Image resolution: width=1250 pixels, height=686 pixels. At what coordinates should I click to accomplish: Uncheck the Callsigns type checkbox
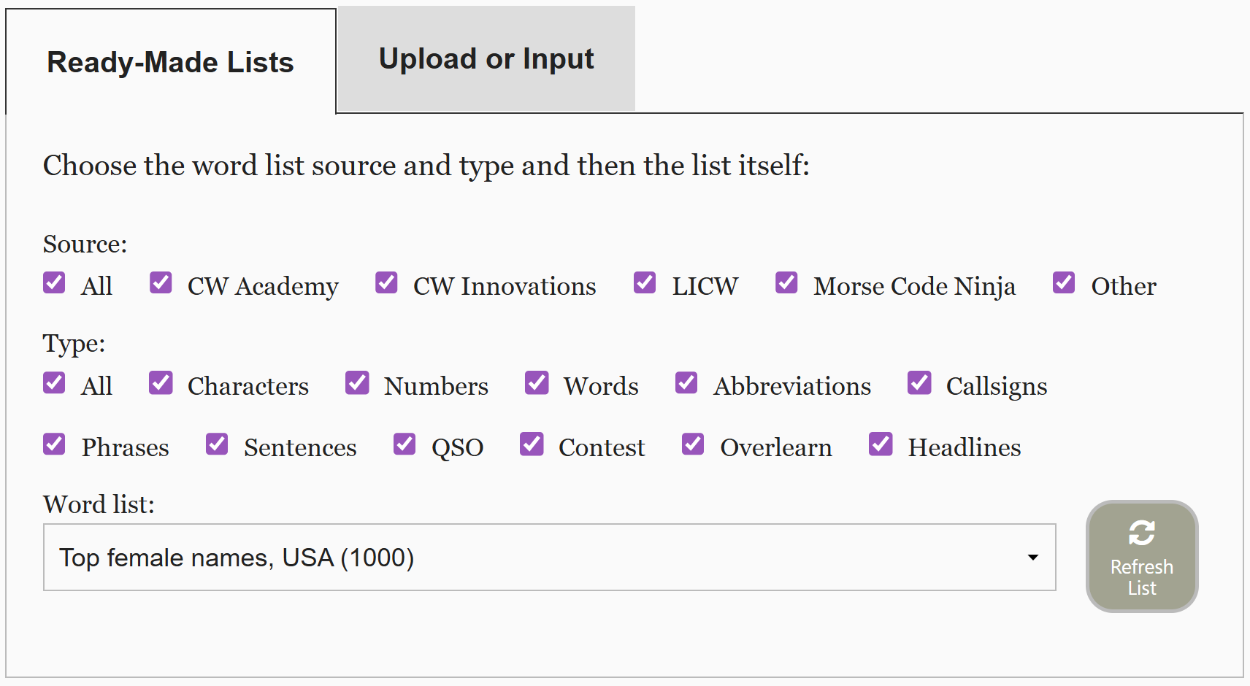(919, 382)
